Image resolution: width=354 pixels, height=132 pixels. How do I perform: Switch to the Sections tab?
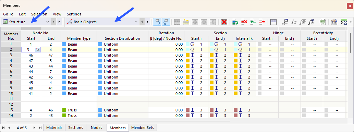coord(75,128)
